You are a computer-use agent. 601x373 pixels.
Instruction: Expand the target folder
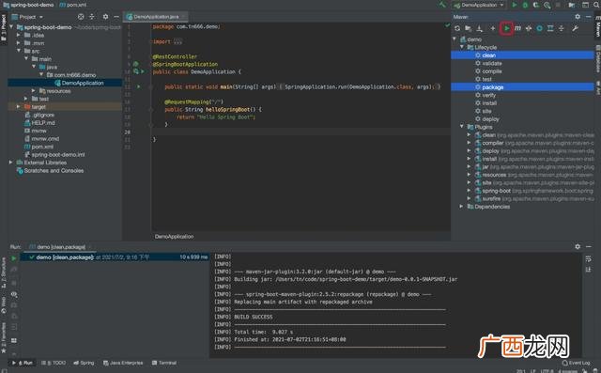pos(19,106)
